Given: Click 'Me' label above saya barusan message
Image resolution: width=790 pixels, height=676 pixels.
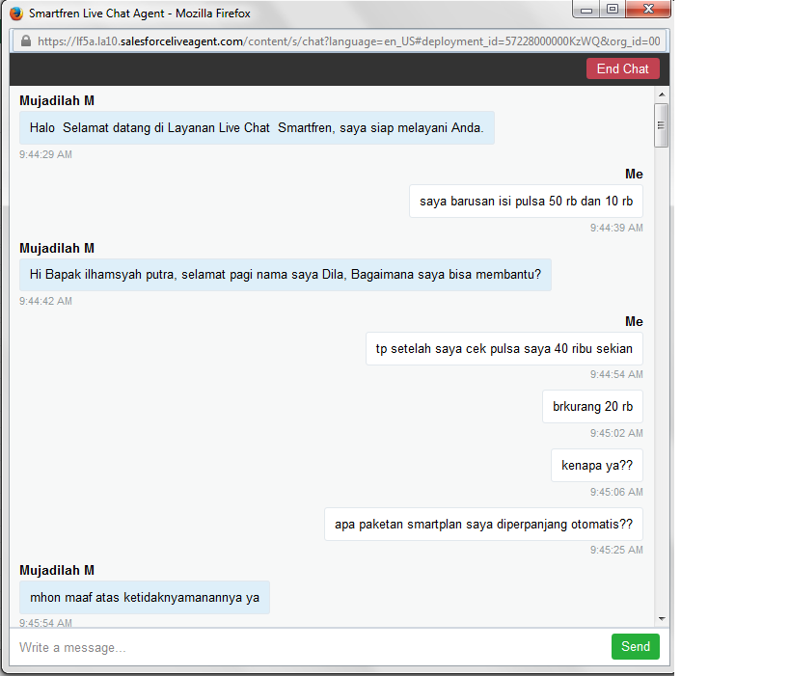Looking at the screenshot, I should point(634,175).
